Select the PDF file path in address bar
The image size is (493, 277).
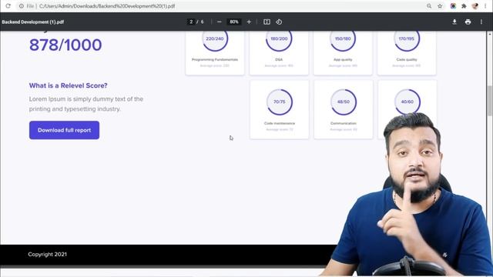click(x=107, y=6)
